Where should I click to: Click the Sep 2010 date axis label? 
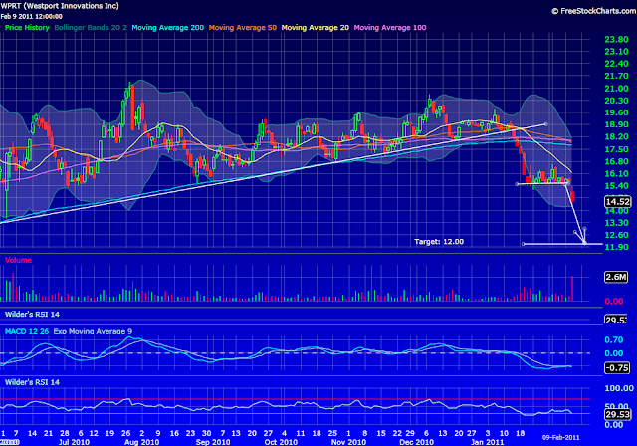coord(213,442)
